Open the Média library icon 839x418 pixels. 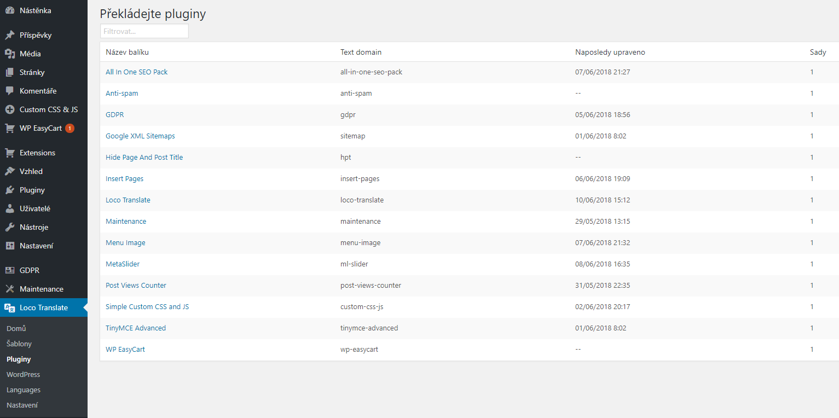click(x=10, y=54)
